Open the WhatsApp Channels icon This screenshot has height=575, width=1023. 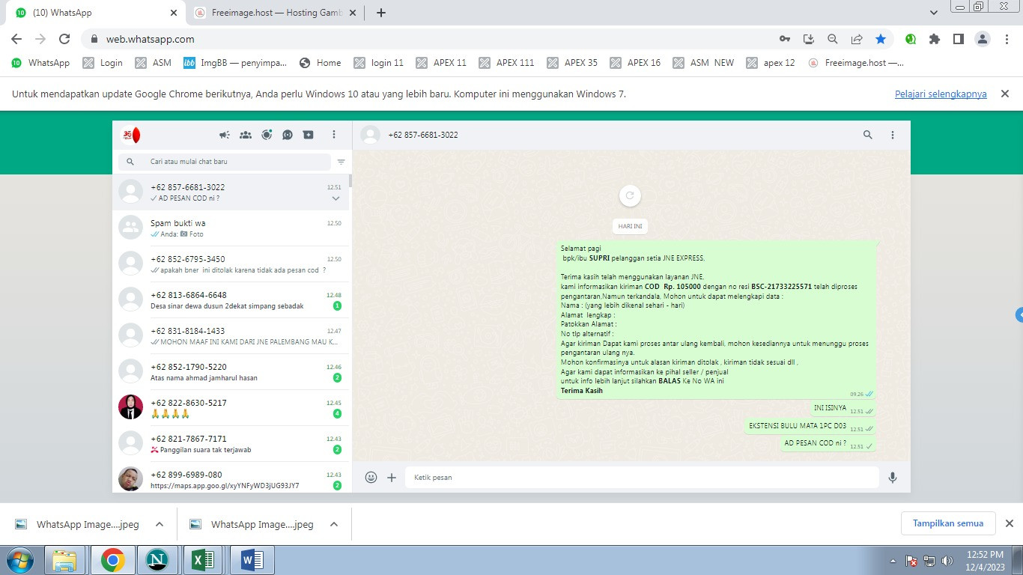point(288,135)
